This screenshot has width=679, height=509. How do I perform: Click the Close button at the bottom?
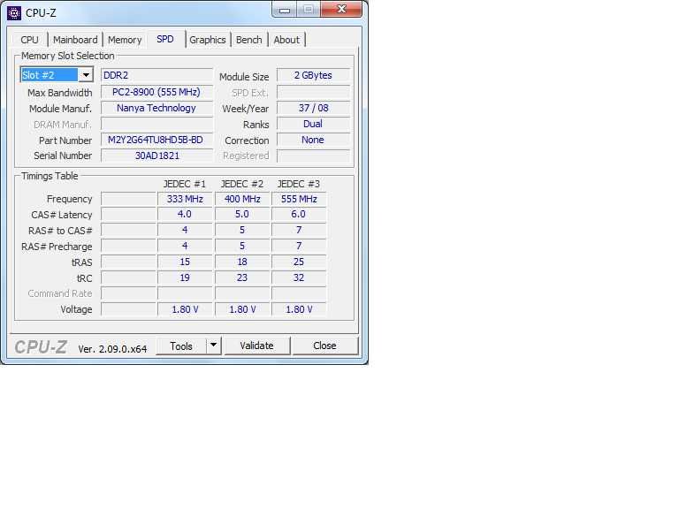(324, 346)
